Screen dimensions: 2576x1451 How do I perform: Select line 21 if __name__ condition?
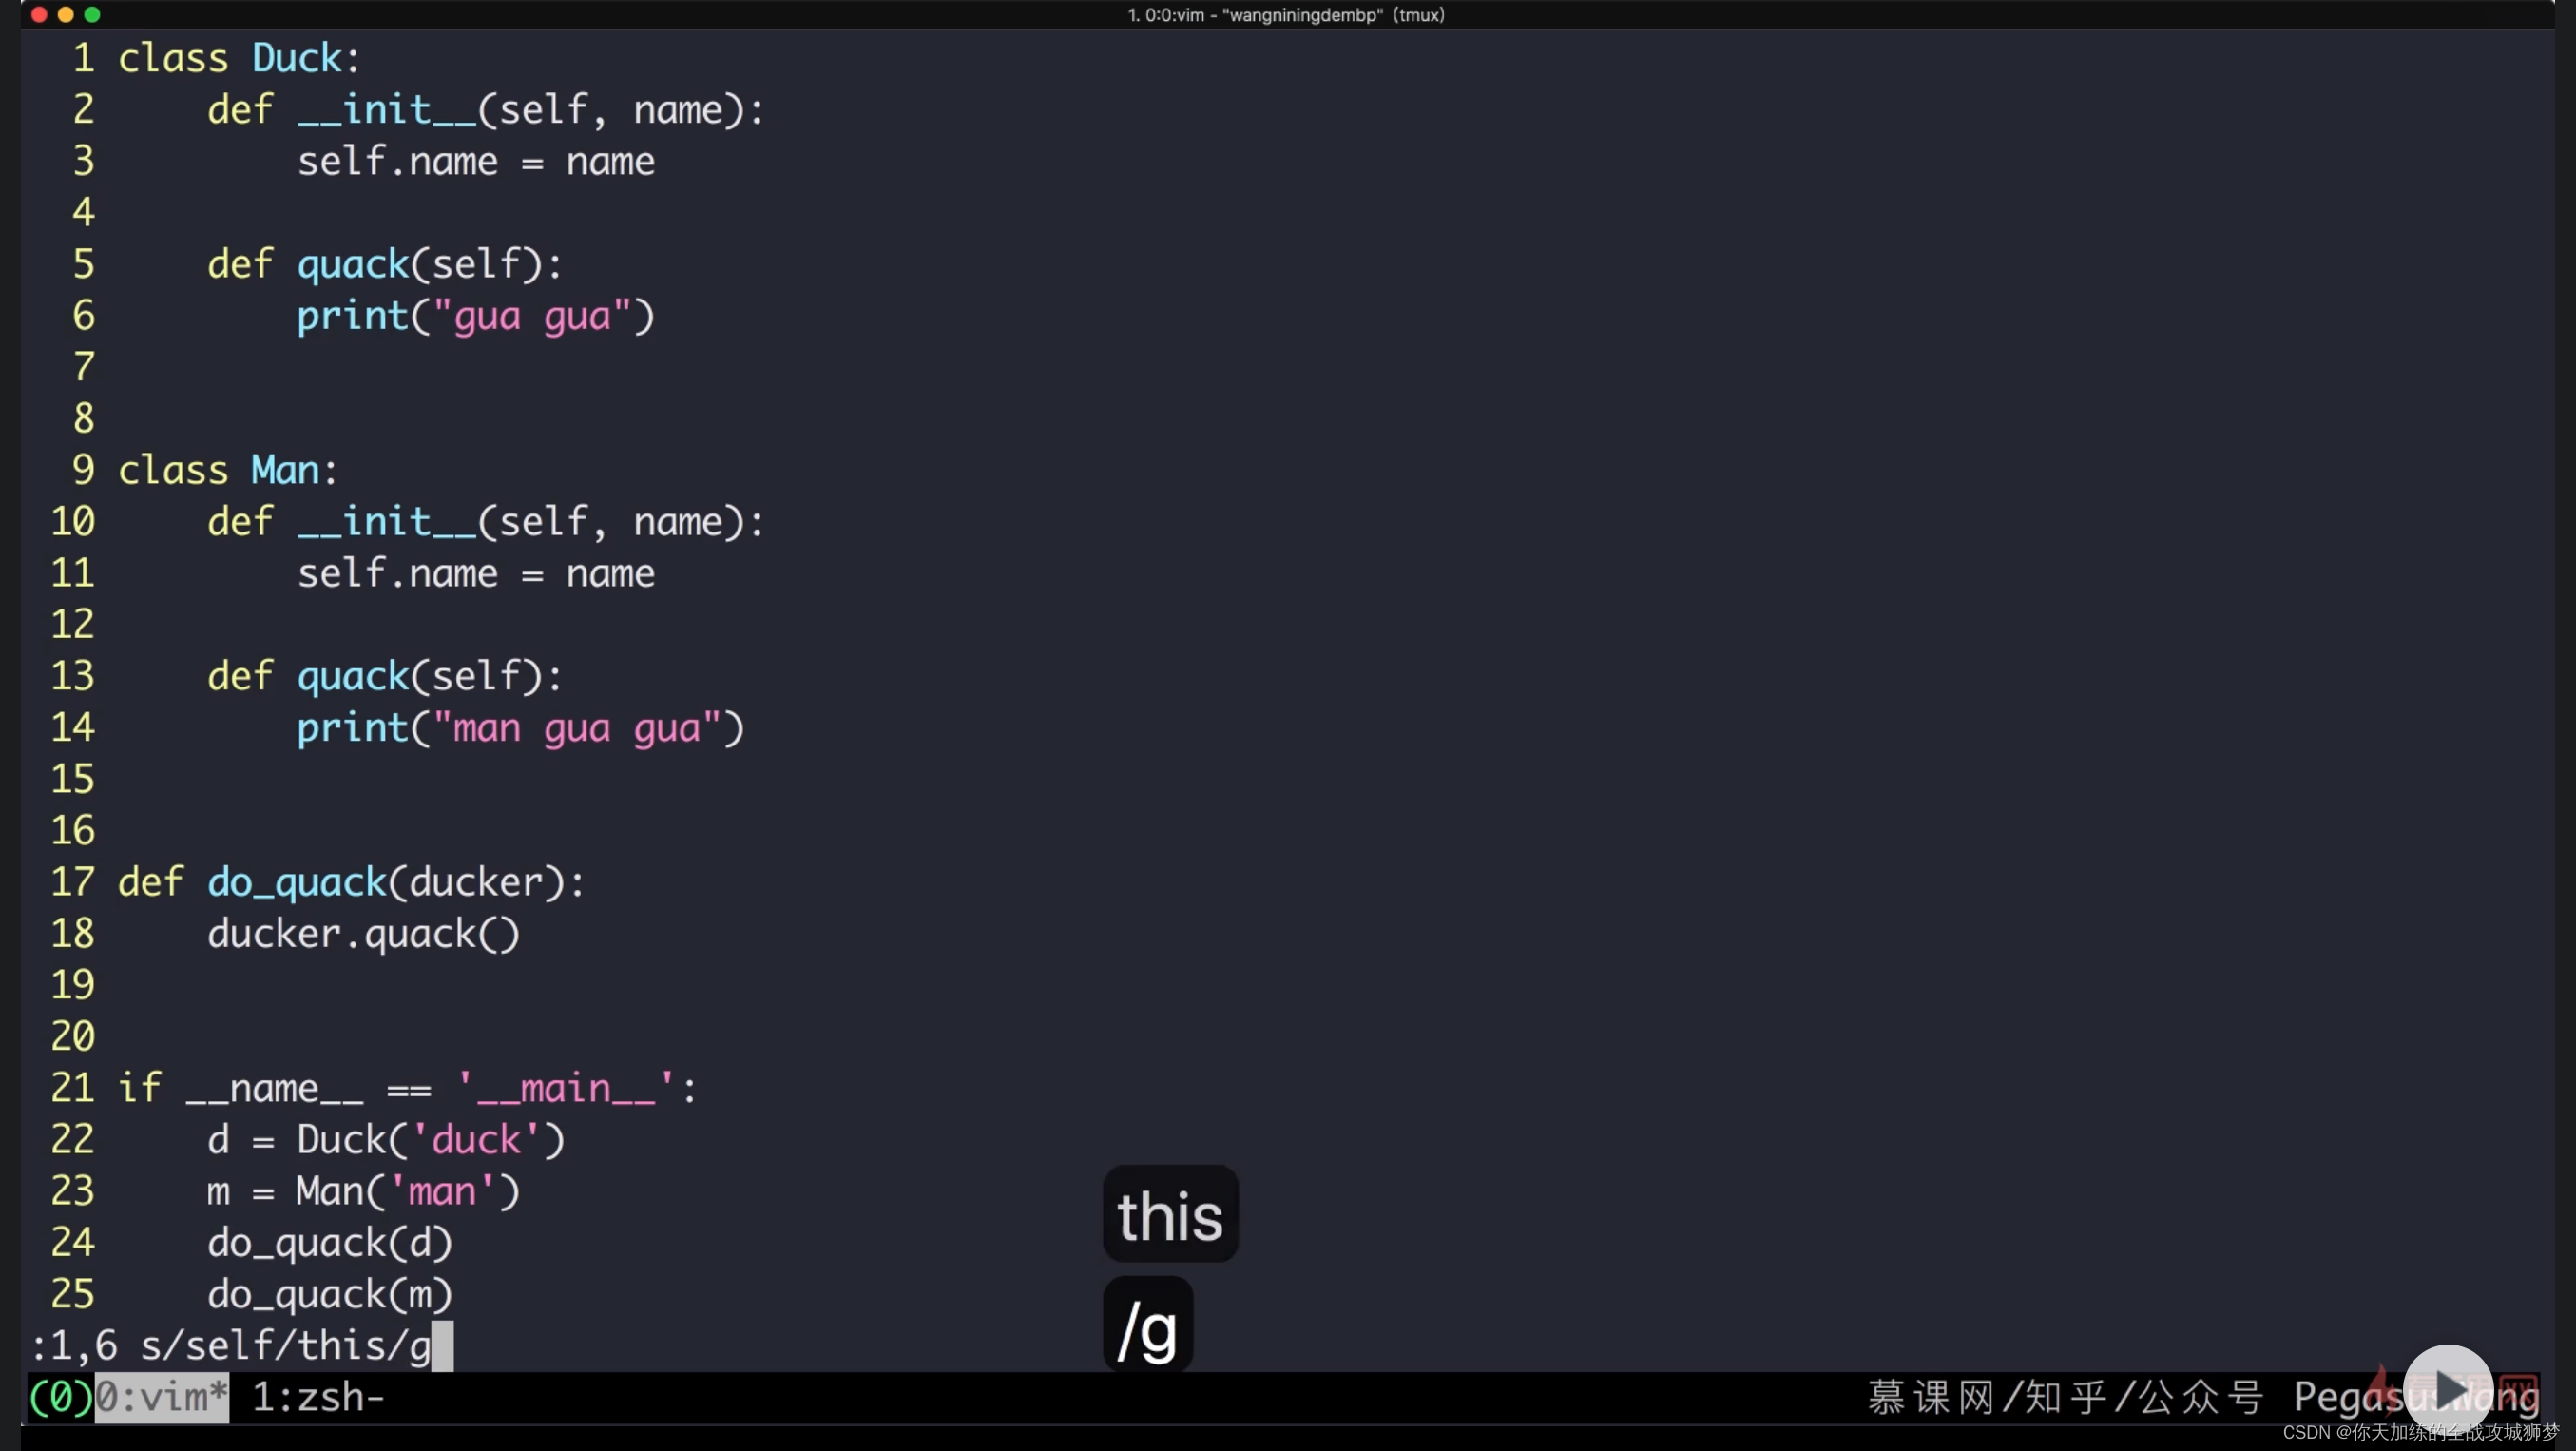coord(405,1087)
